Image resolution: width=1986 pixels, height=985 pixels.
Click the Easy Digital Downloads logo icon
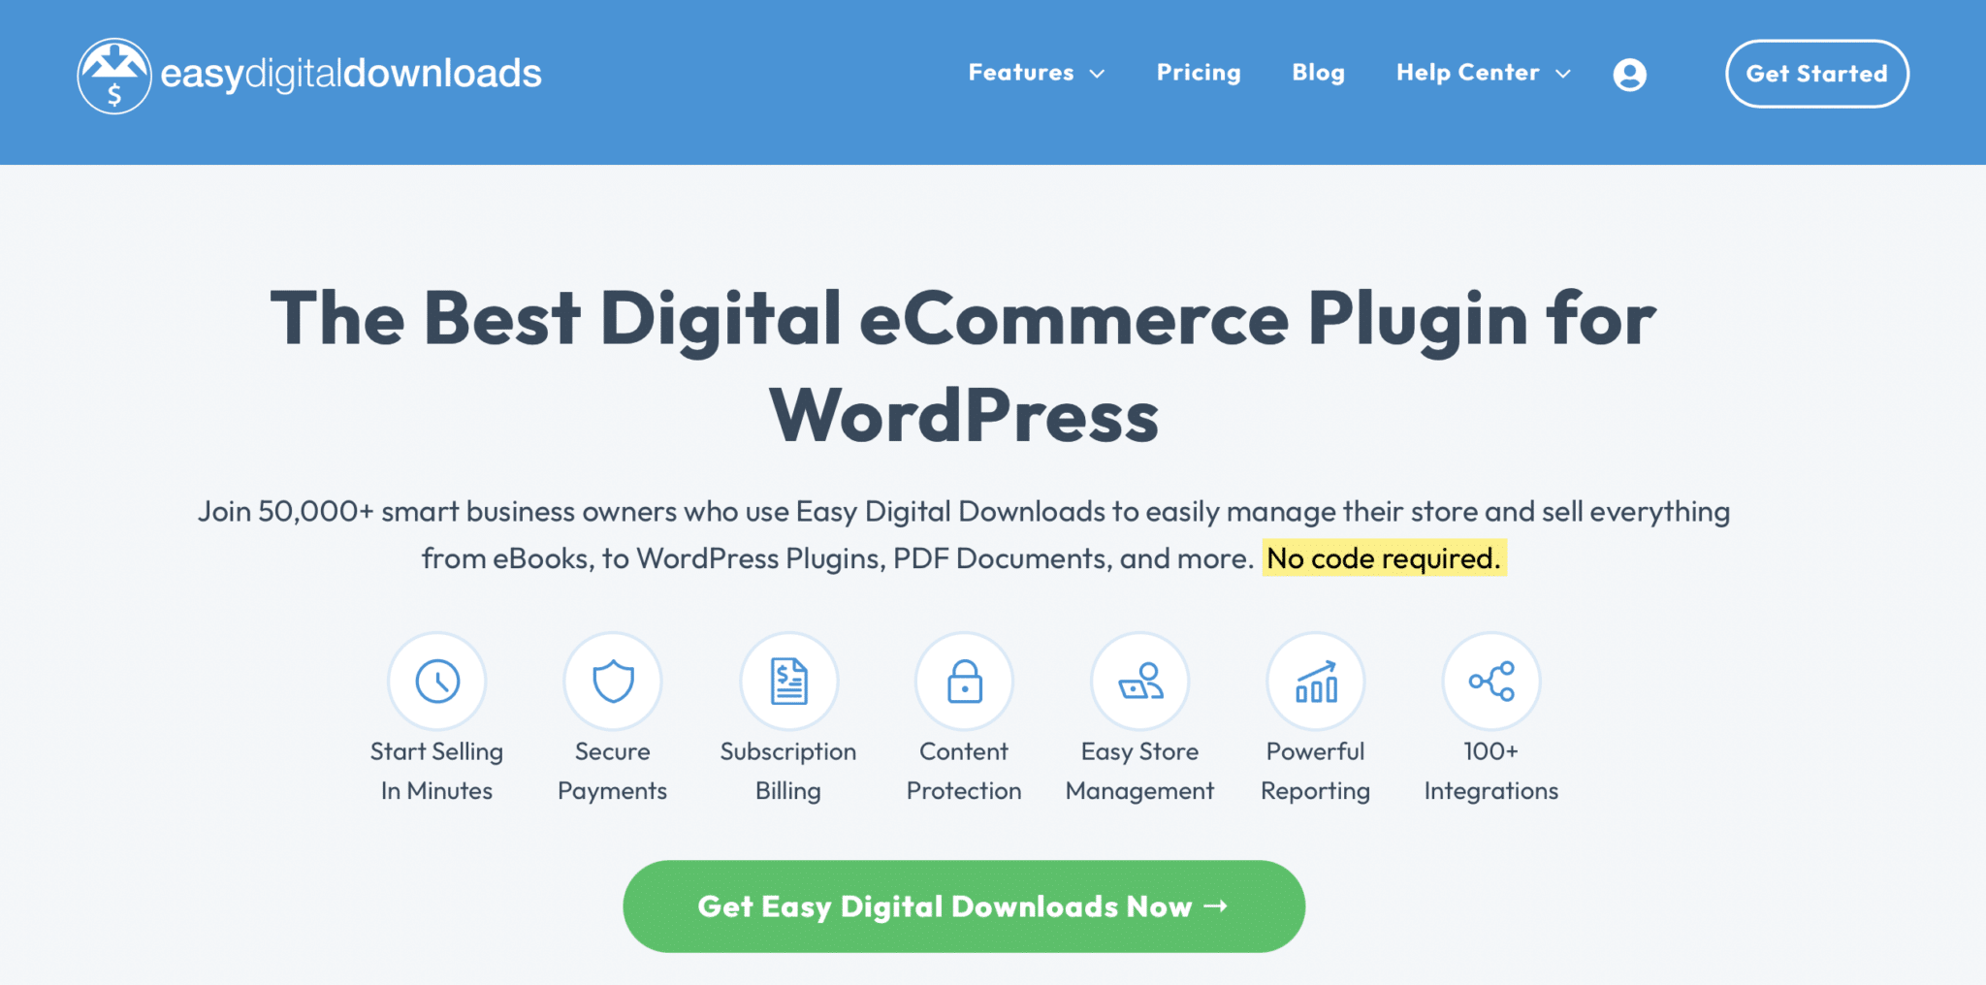114,76
